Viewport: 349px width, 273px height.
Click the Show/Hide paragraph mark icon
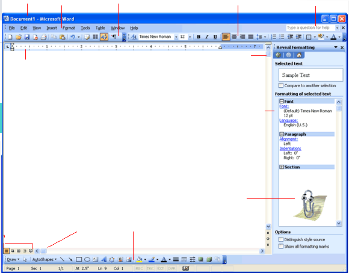[x=114, y=37]
